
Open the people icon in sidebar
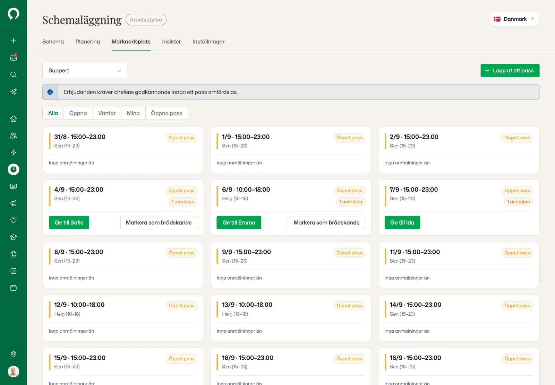[x=14, y=135]
